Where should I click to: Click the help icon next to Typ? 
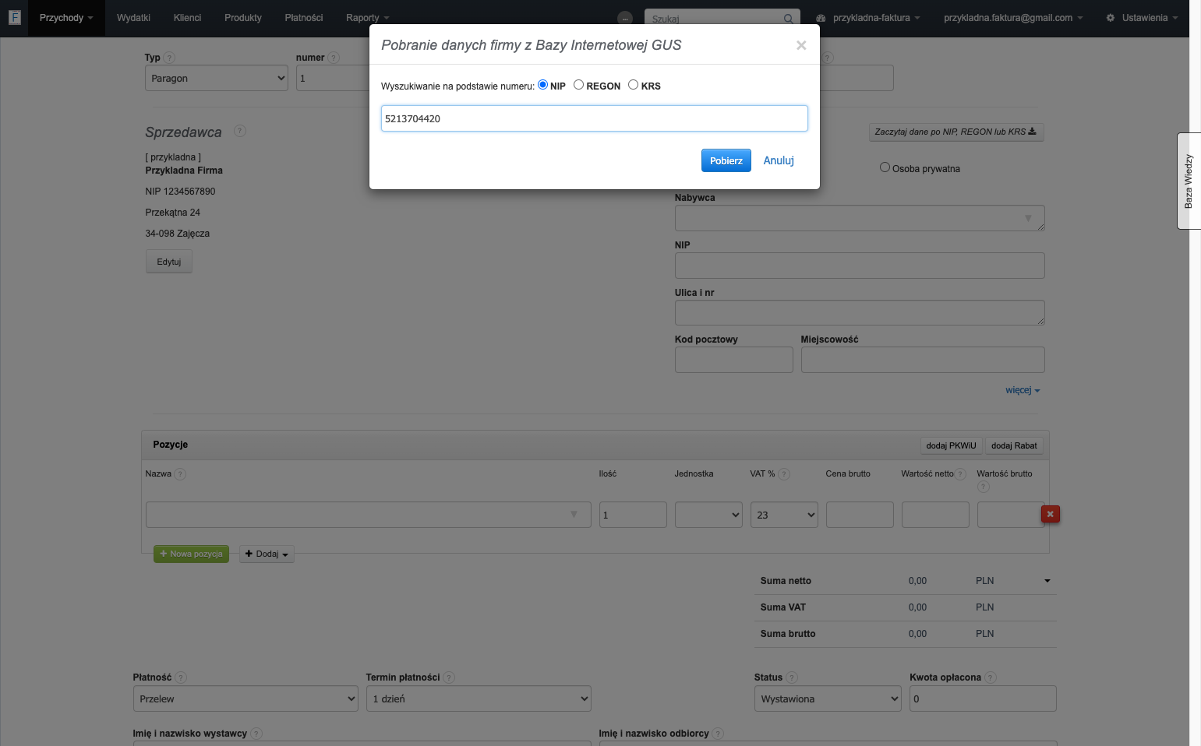170,58
